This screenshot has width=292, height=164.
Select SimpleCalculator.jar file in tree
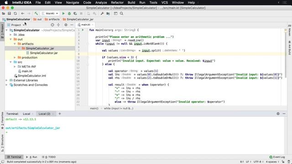pyautogui.click(x=44, y=53)
